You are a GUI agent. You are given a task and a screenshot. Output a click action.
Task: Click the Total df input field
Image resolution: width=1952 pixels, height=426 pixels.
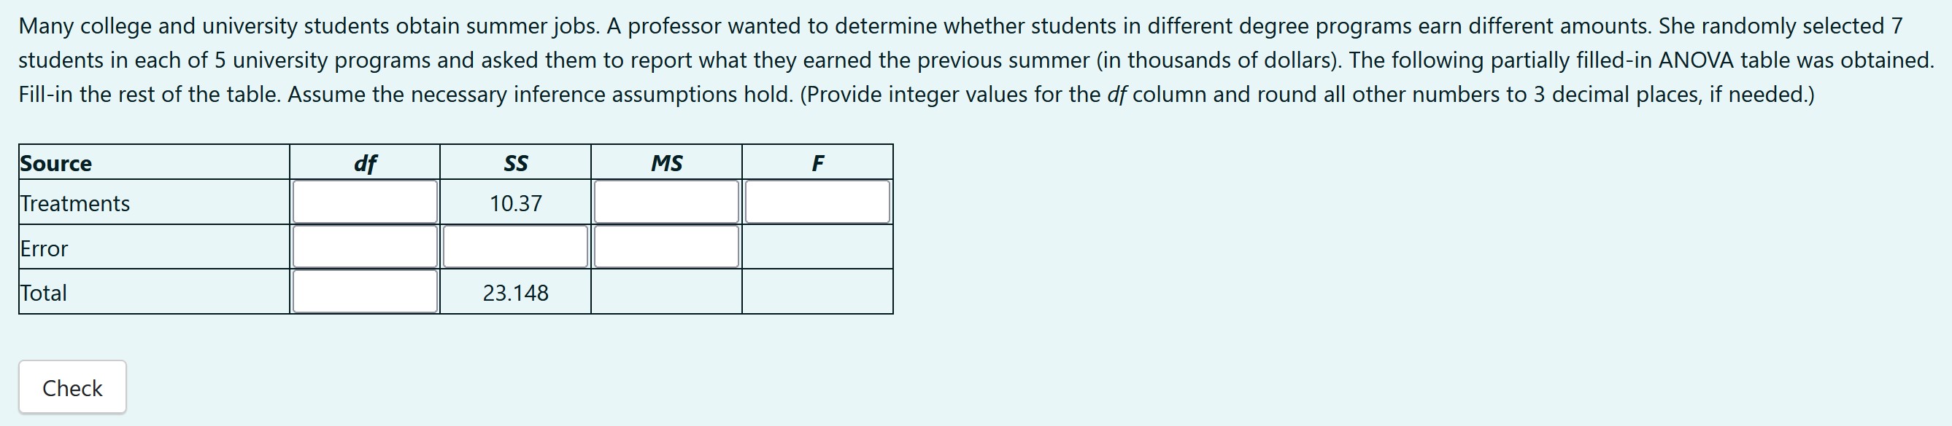pyautogui.click(x=364, y=293)
